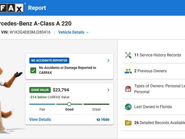The height and width of the screenshot is (139, 185).
Task: Open the View Details link
Action: coord(40,120)
